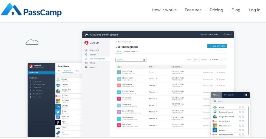This screenshot has width=266, height=139.
Task: Select This Website tab in extension popup
Action: point(229,95)
